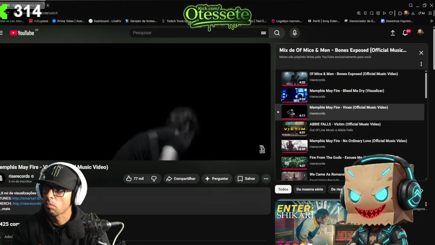
Task: Close the mix playlist panel
Action: (421, 53)
